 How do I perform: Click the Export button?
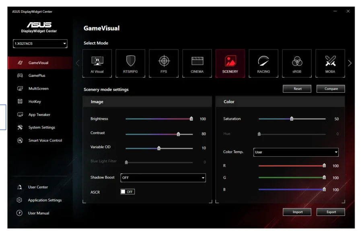[331, 212]
